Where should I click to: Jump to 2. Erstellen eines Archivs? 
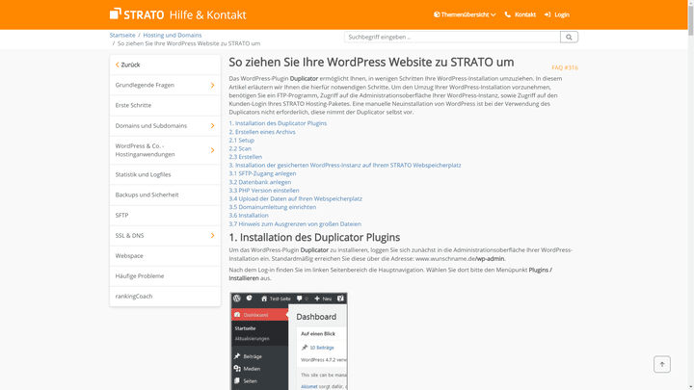pyautogui.click(x=262, y=132)
